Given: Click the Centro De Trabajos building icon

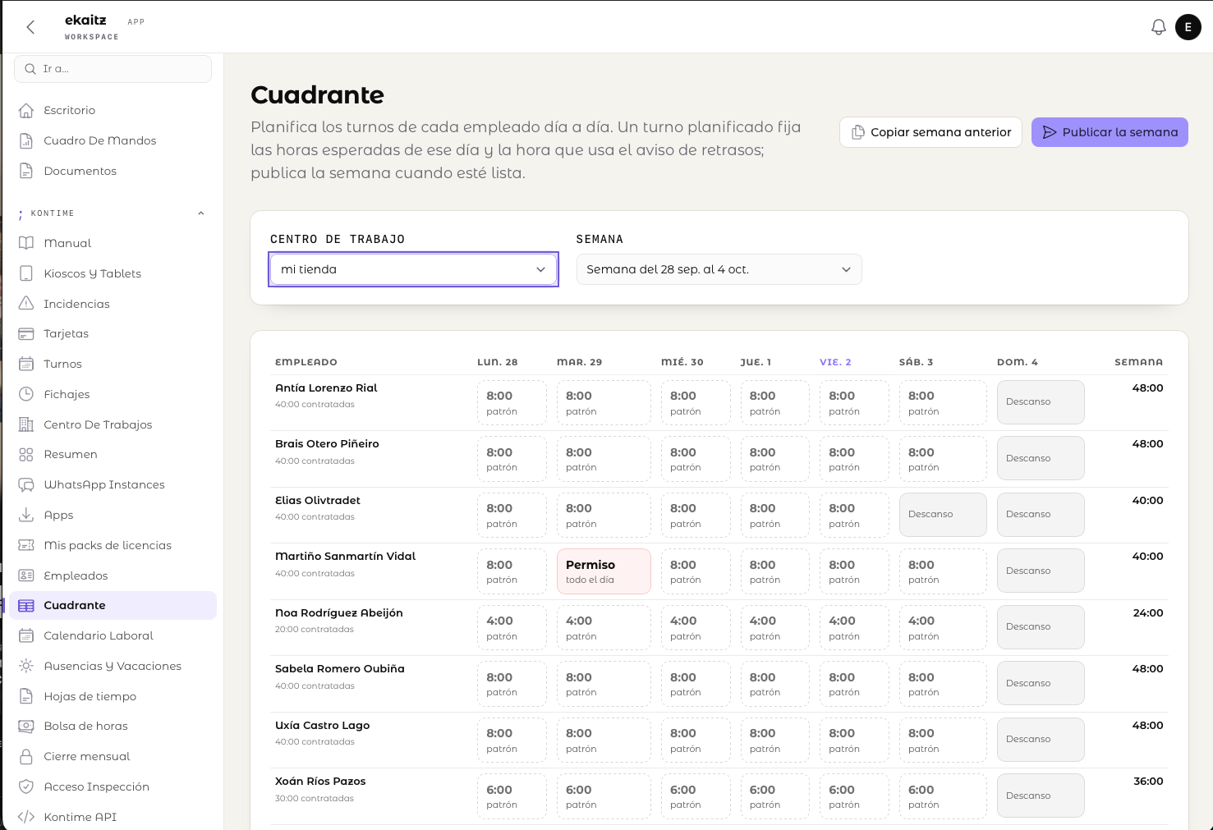Looking at the screenshot, I should (26, 424).
